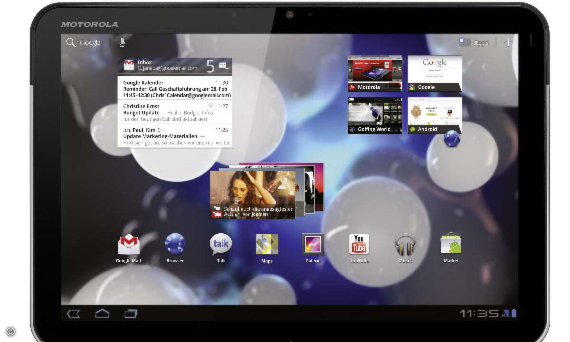Open the Apps drawer button
570x342 pixels.
coord(474,43)
